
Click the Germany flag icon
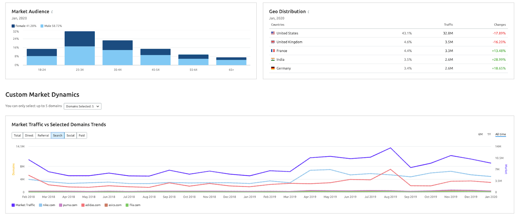pyautogui.click(x=273, y=68)
